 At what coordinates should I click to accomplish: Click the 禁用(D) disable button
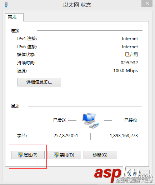click(x=64, y=155)
